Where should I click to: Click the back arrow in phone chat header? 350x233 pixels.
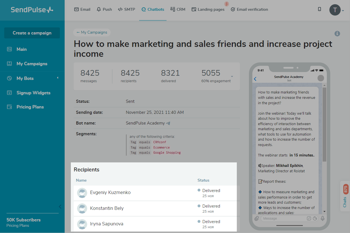(x=255, y=79)
